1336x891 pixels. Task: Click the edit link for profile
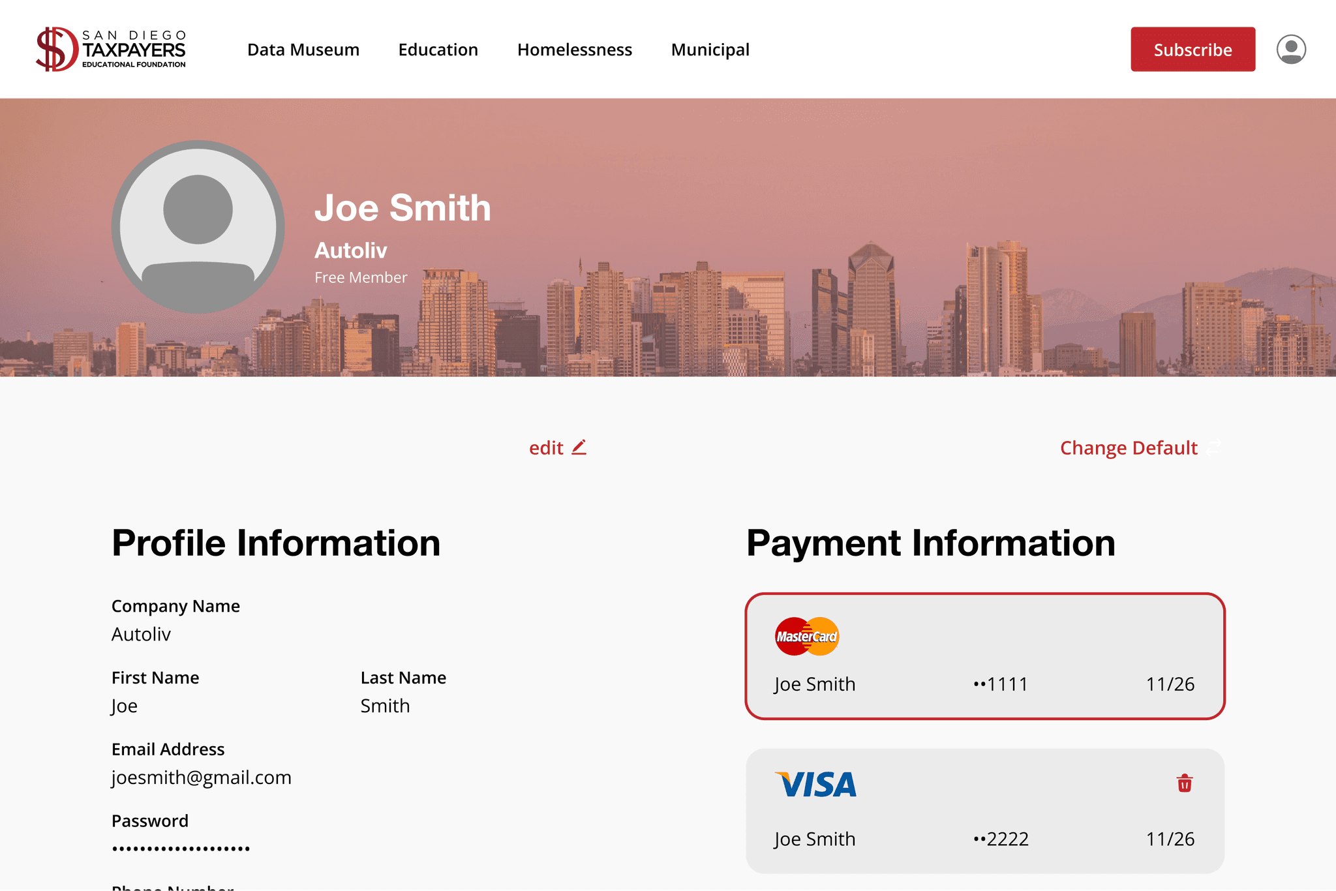[546, 448]
